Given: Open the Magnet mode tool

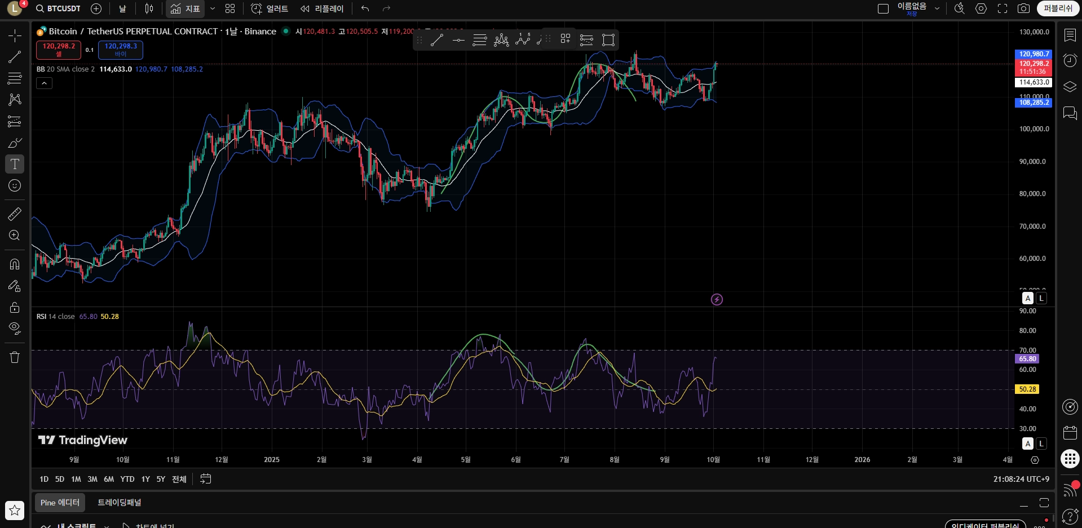Looking at the screenshot, I should tap(15, 264).
